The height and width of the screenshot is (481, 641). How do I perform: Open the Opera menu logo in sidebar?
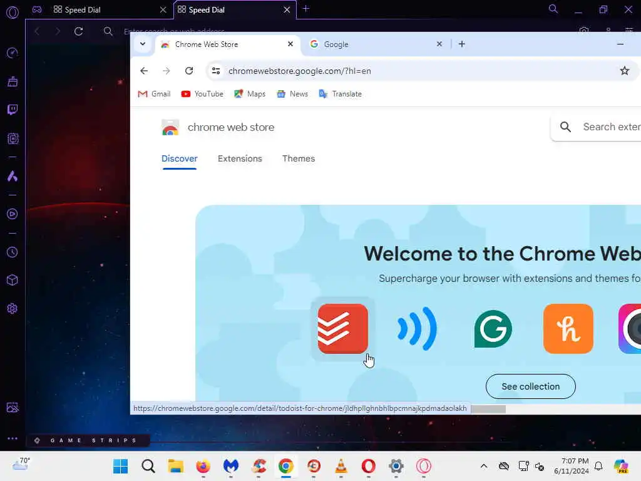(13, 13)
